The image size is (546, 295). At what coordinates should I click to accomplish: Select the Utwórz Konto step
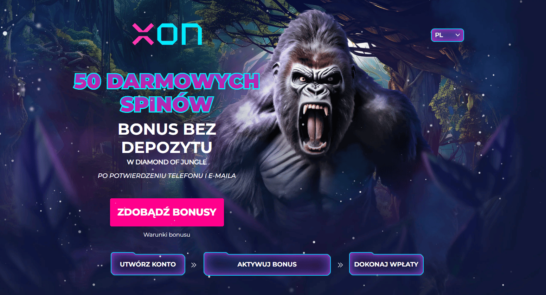(148, 264)
